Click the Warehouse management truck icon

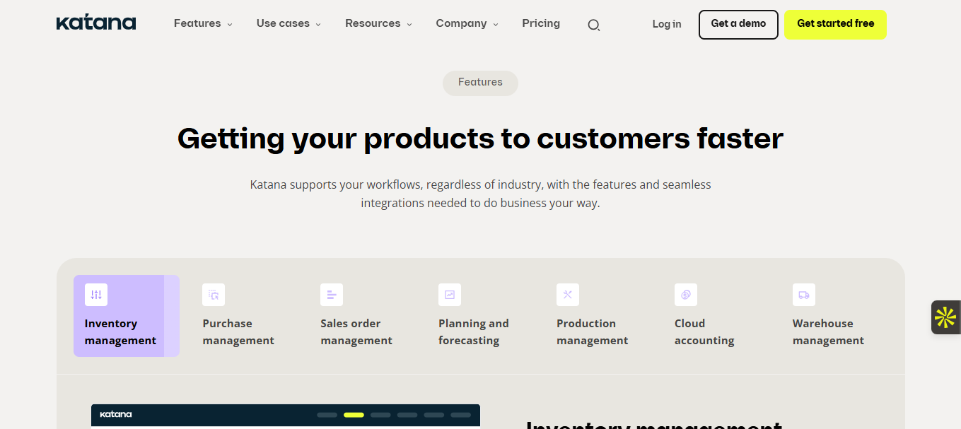tap(804, 295)
